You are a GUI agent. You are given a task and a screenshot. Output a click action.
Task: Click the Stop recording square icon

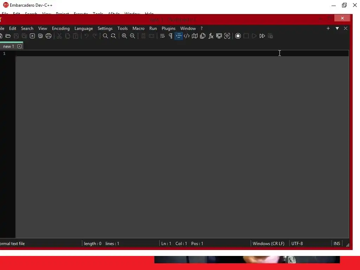click(x=246, y=36)
